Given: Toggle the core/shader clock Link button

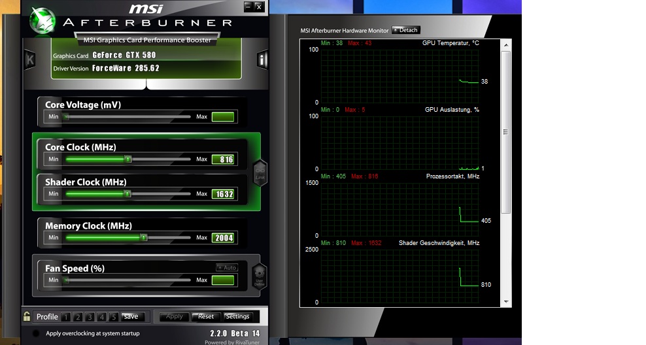Looking at the screenshot, I should click(x=260, y=174).
